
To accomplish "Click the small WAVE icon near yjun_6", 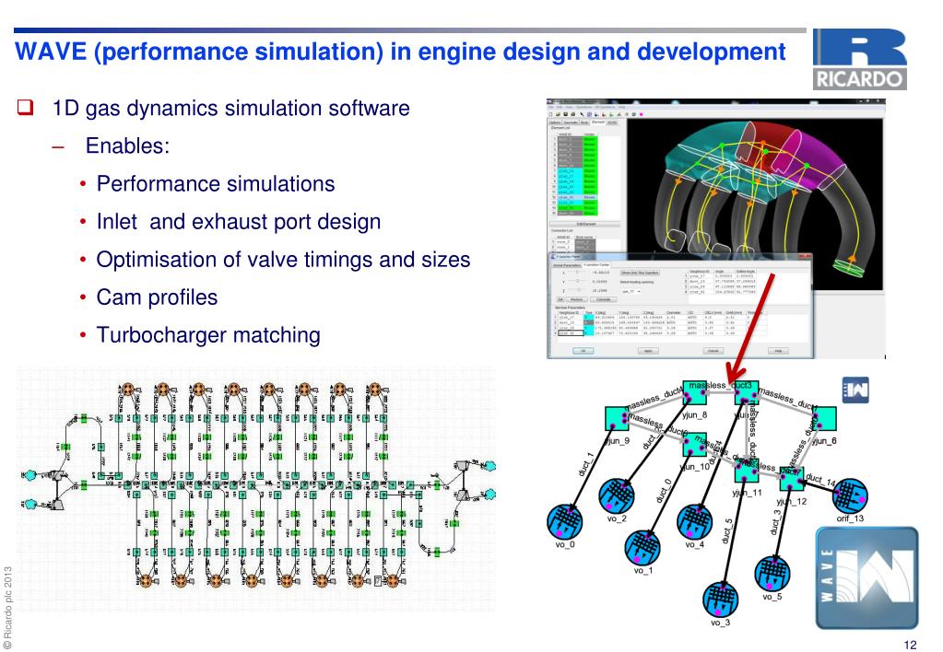I will [x=855, y=390].
